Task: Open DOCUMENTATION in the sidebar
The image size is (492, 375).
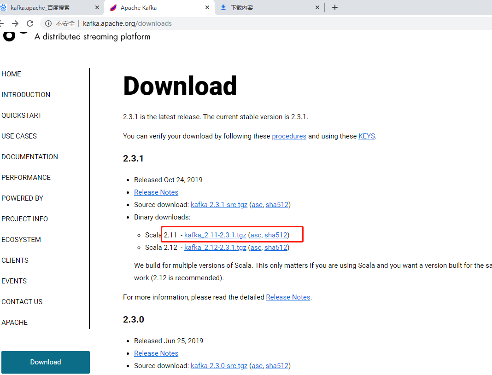Action: coord(30,156)
